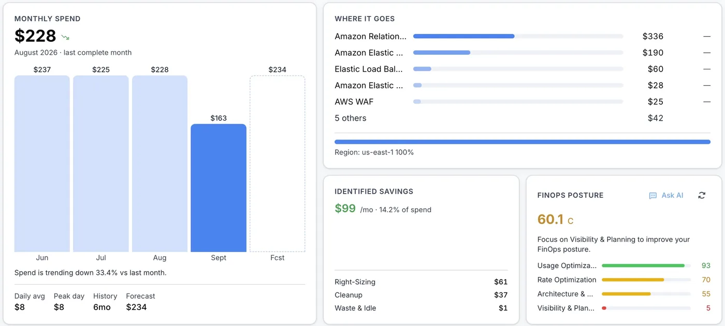
Task: Click the FINOPS POSTURE heading
Action: click(x=570, y=195)
